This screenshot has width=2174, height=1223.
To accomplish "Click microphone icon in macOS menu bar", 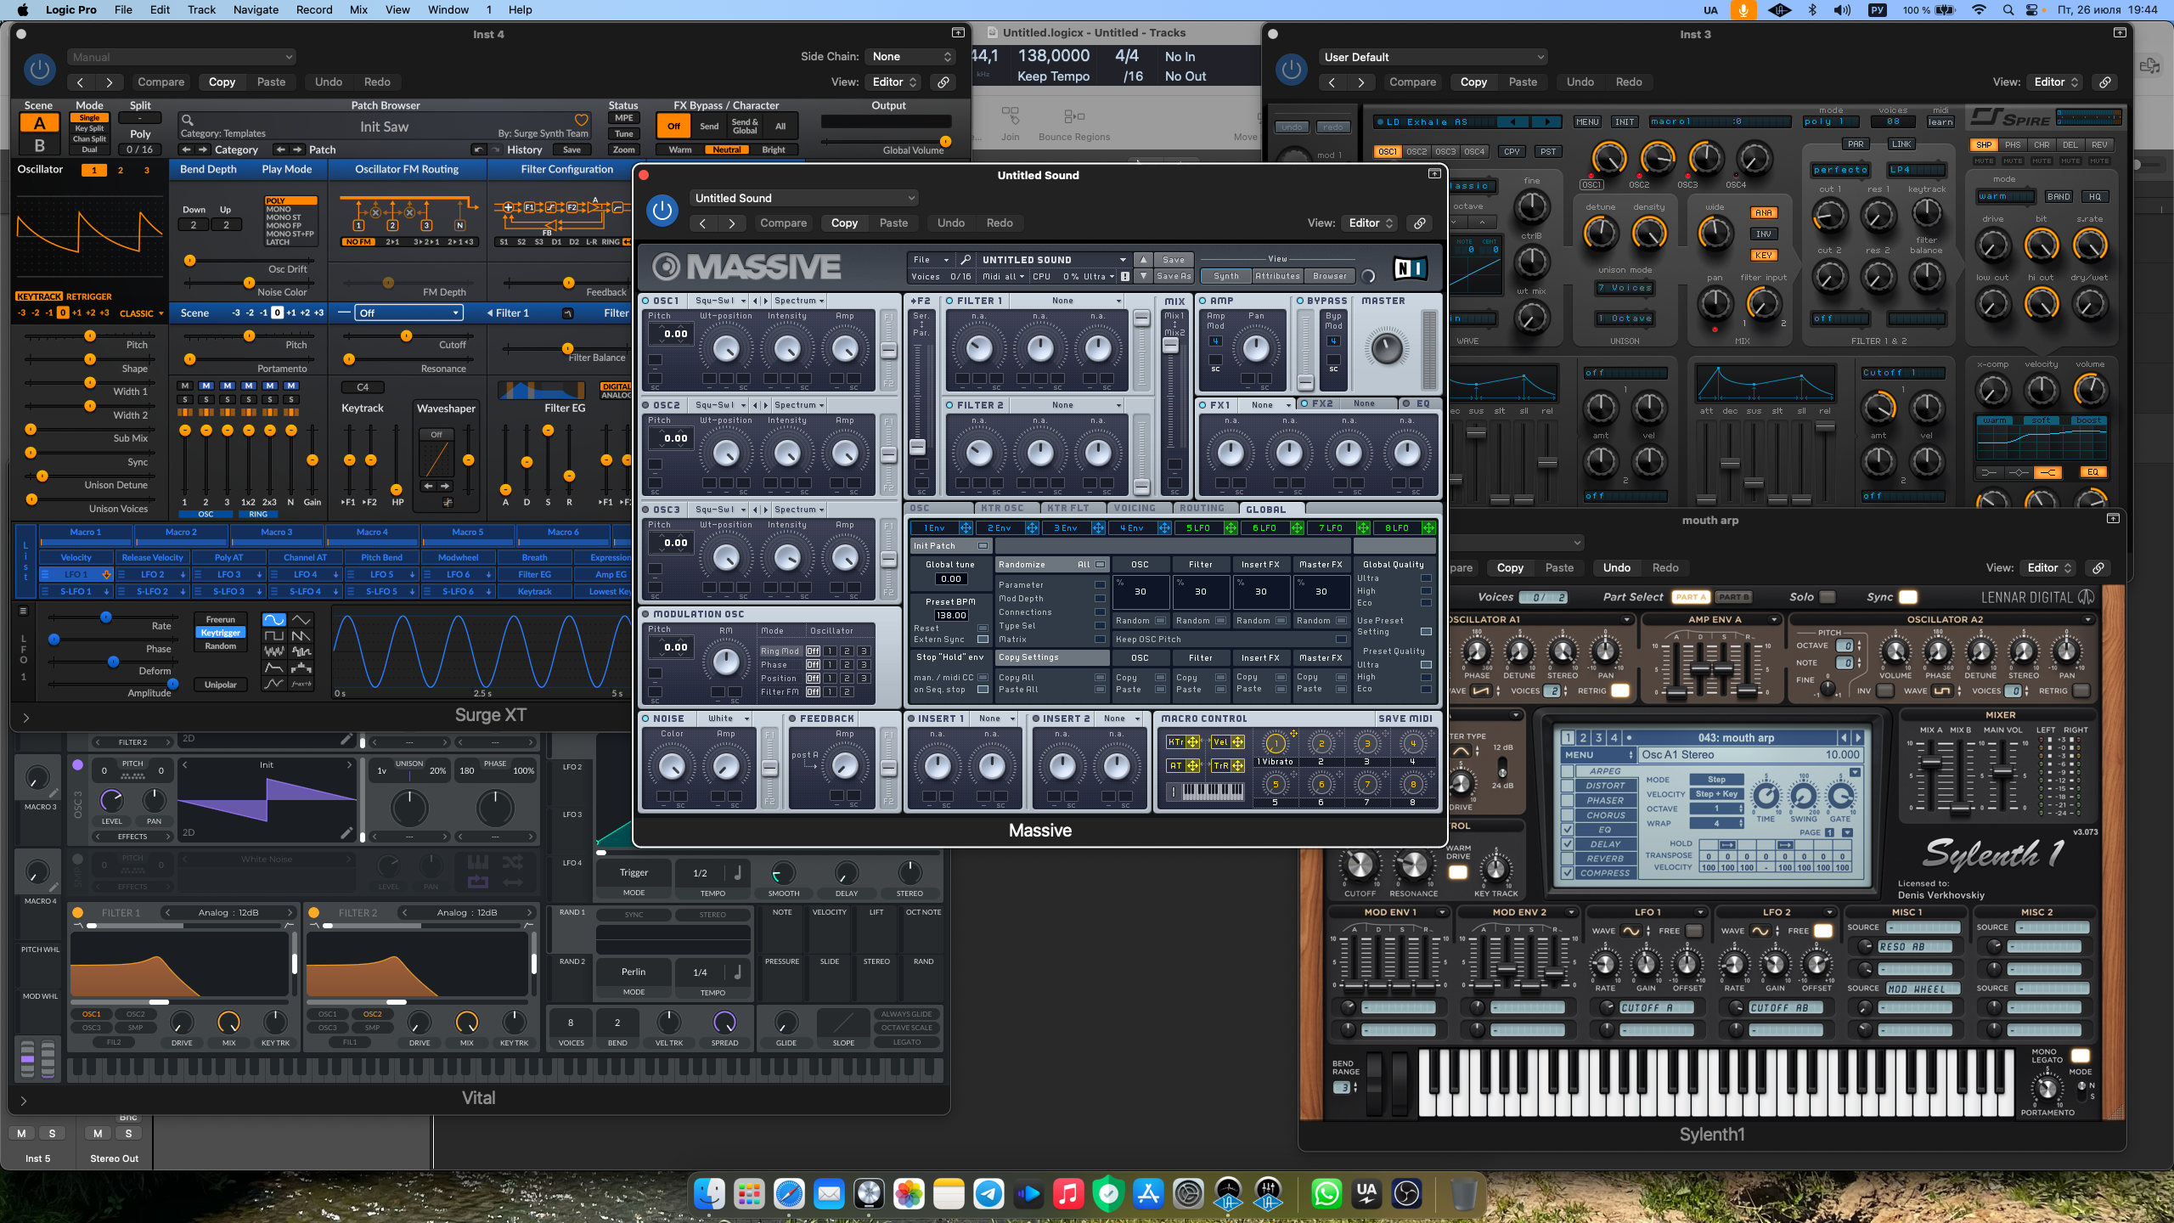I will 1743,10.
